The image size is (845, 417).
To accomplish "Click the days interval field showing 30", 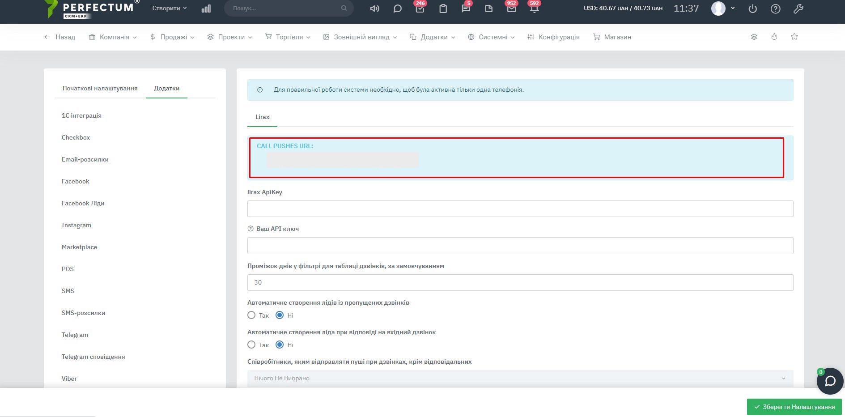I will [x=520, y=282].
